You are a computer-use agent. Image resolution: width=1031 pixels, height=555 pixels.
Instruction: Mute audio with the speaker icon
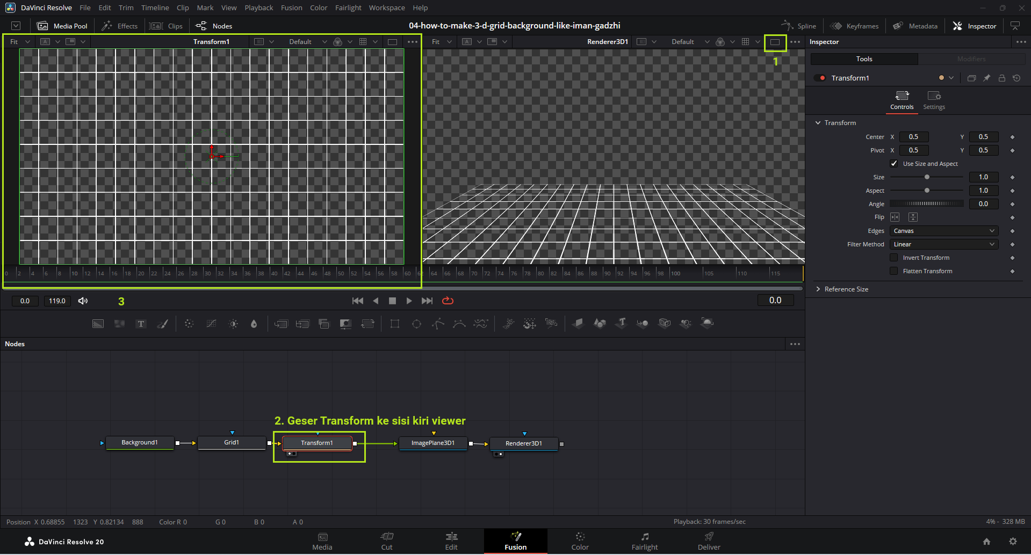pyautogui.click(x=83, y=301)
